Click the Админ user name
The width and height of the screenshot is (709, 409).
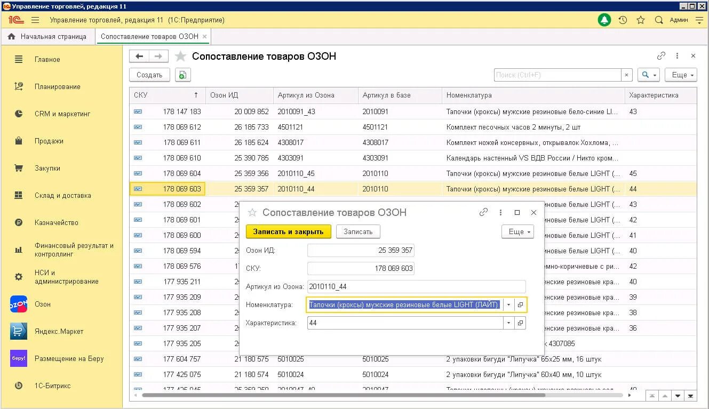tap(679, 20)
